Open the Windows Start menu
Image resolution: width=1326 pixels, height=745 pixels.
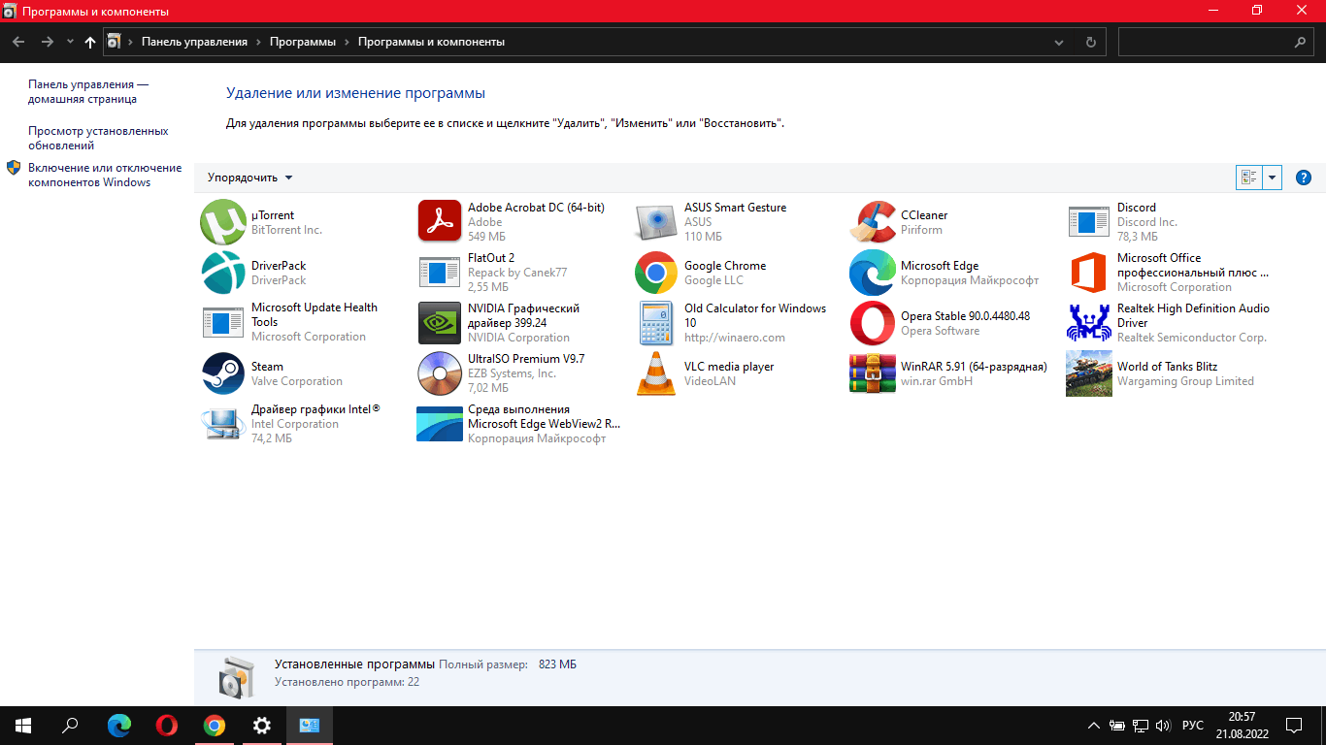(23, 726)
